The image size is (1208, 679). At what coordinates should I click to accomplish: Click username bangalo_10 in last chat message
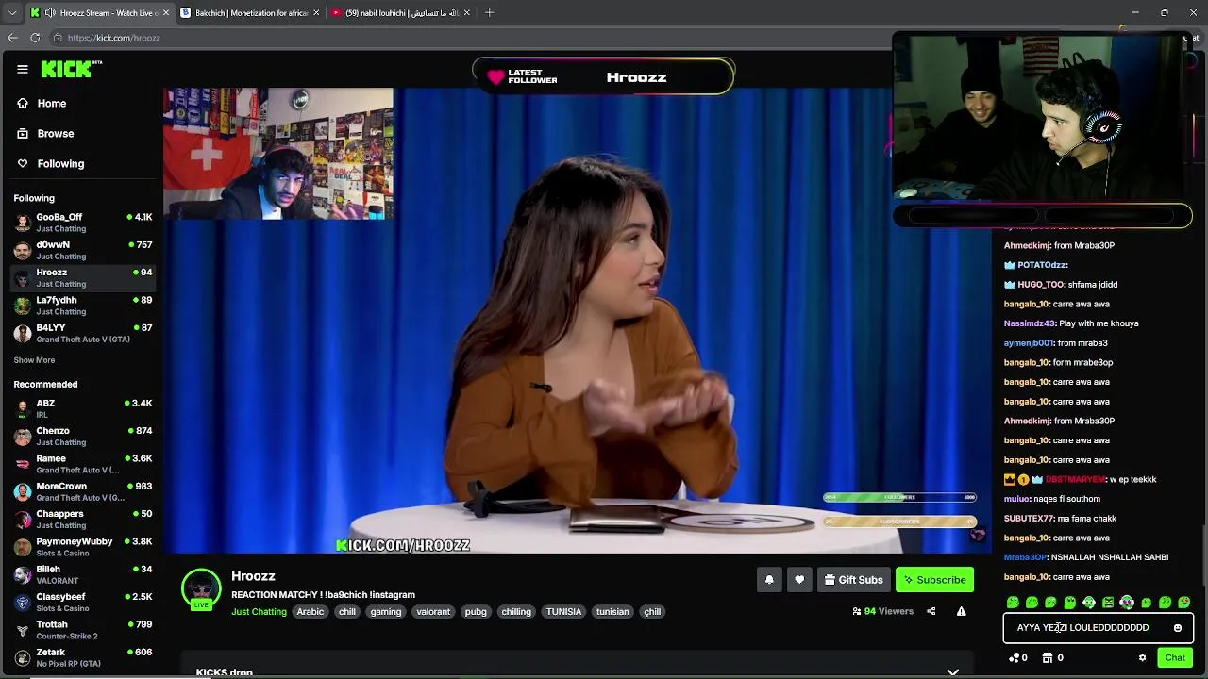point(1027,577)
